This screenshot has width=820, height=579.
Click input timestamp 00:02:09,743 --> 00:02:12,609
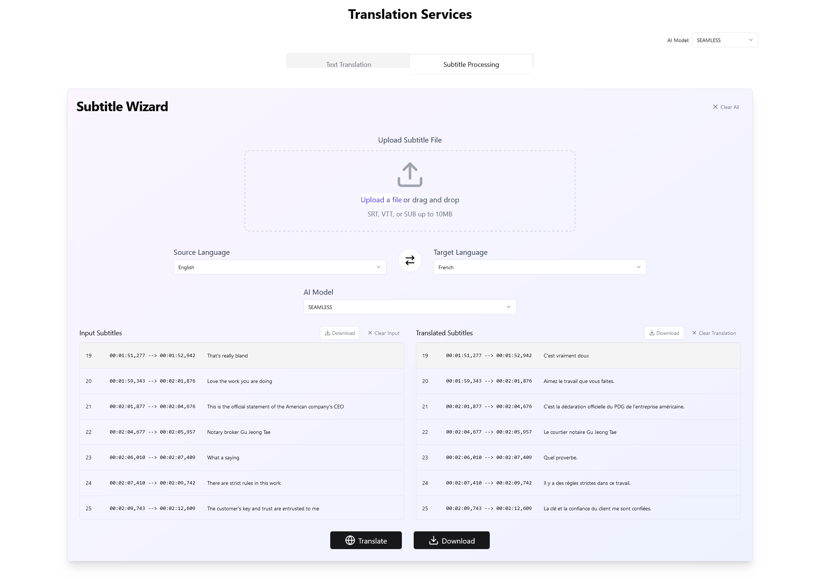(152, 508)
